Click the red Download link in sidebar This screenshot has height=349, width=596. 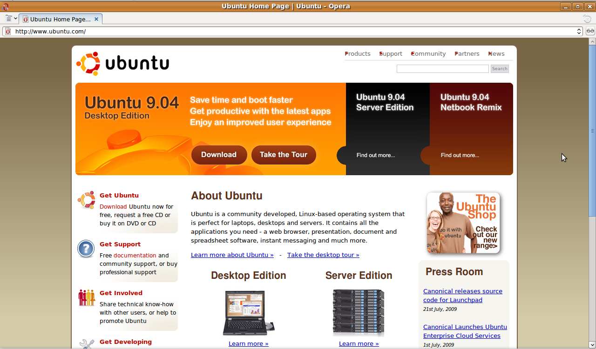113,207
